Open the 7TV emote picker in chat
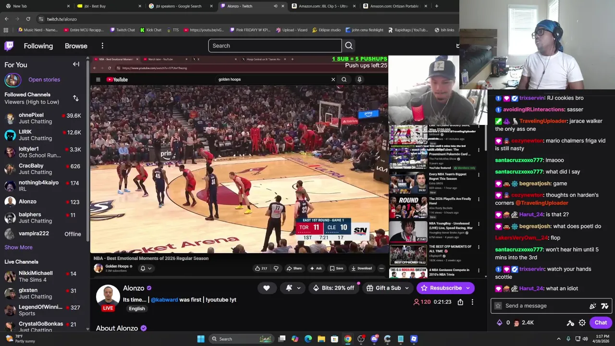The image size is (615, 346). click(604, 306)
